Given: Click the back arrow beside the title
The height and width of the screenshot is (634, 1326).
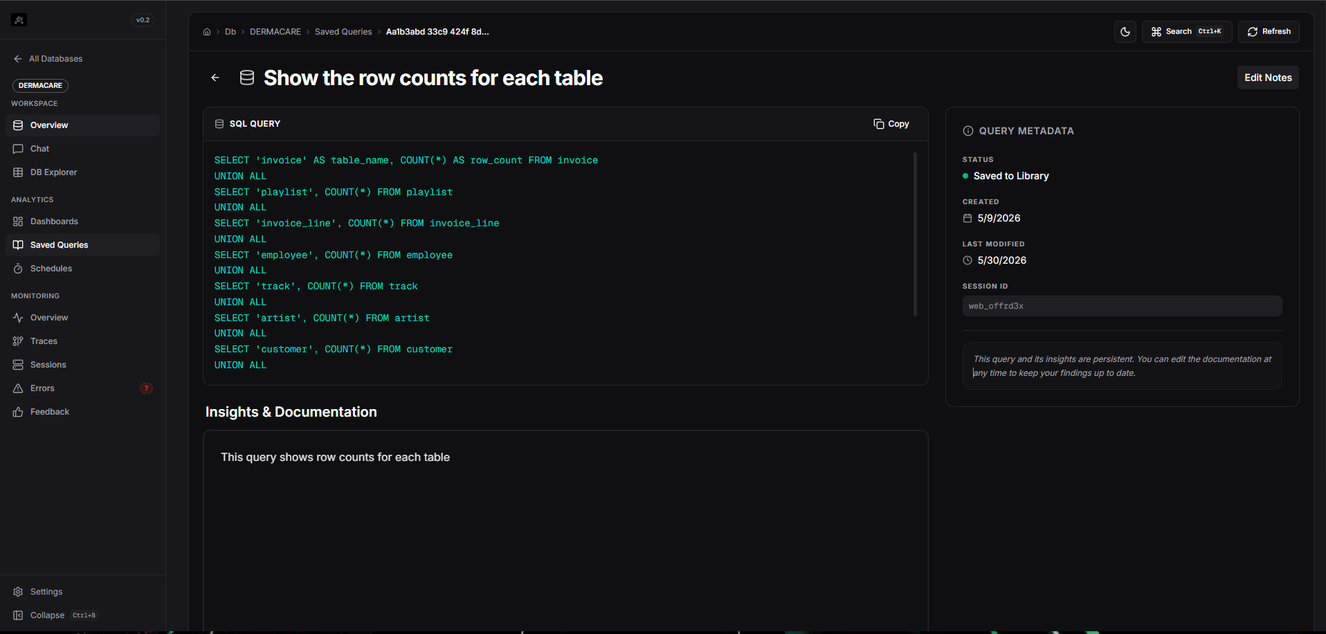Looking at the screenshot, I should pyautogui.click(x=215, y=78).
